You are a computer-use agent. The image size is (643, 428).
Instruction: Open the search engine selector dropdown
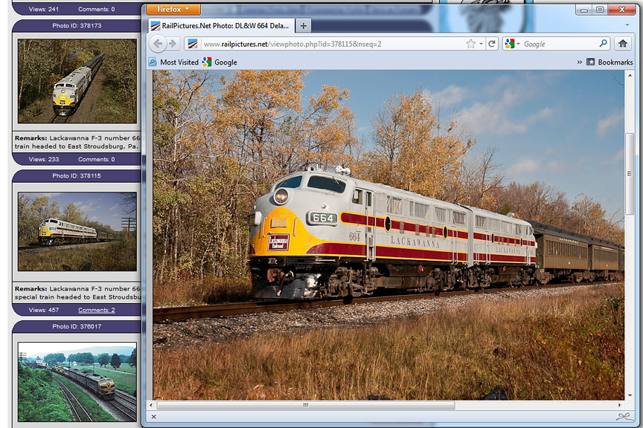[x=513, y=44]
